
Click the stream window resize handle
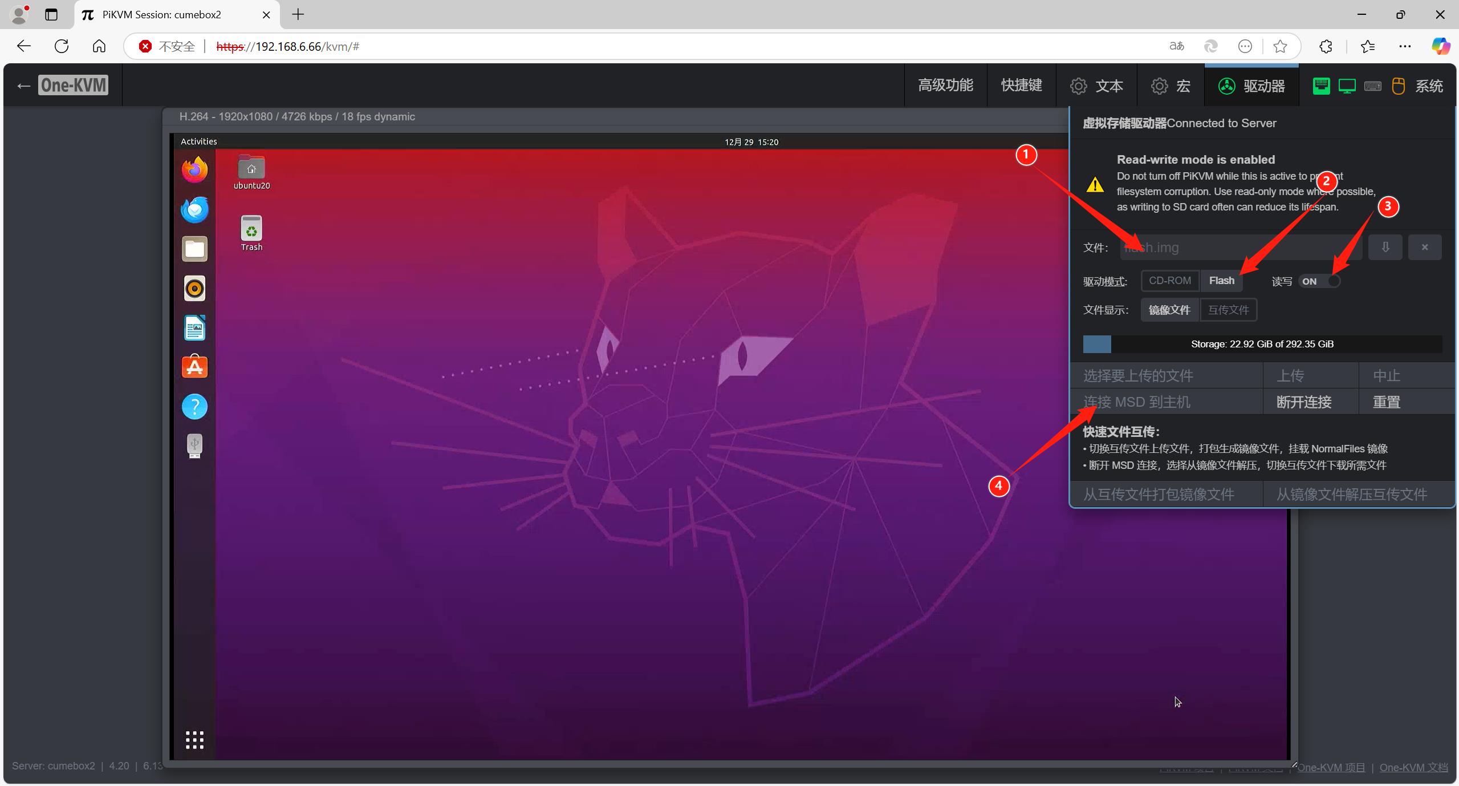pos(1294,764)
